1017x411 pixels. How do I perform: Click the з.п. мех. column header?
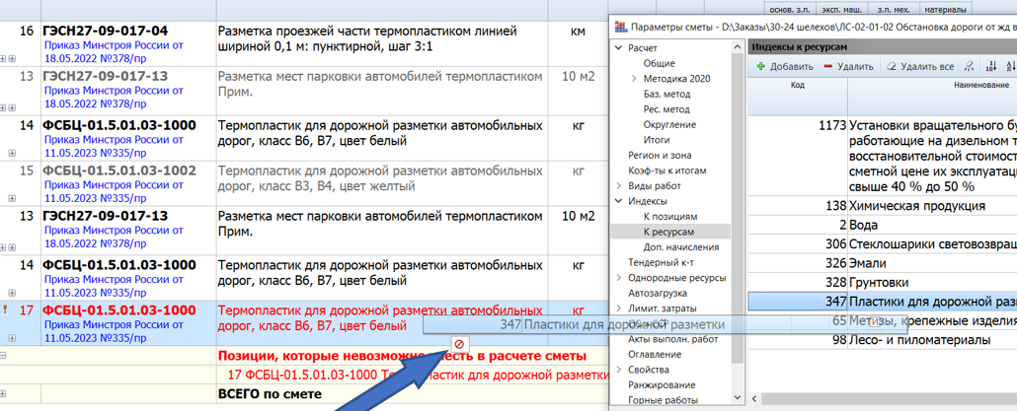893,10
